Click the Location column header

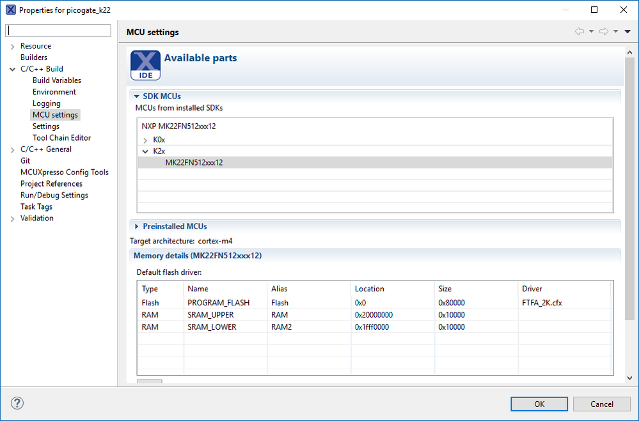[x=393, y=289]
